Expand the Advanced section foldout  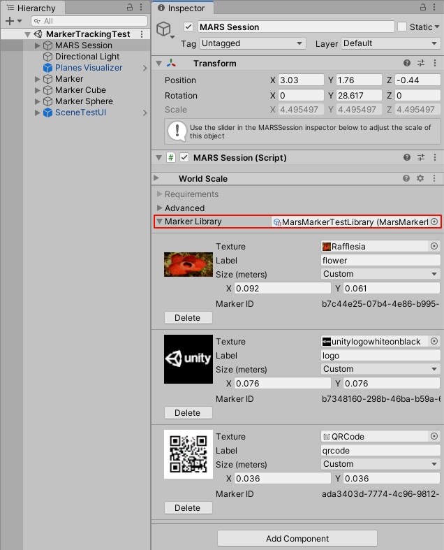click(160, 208)
